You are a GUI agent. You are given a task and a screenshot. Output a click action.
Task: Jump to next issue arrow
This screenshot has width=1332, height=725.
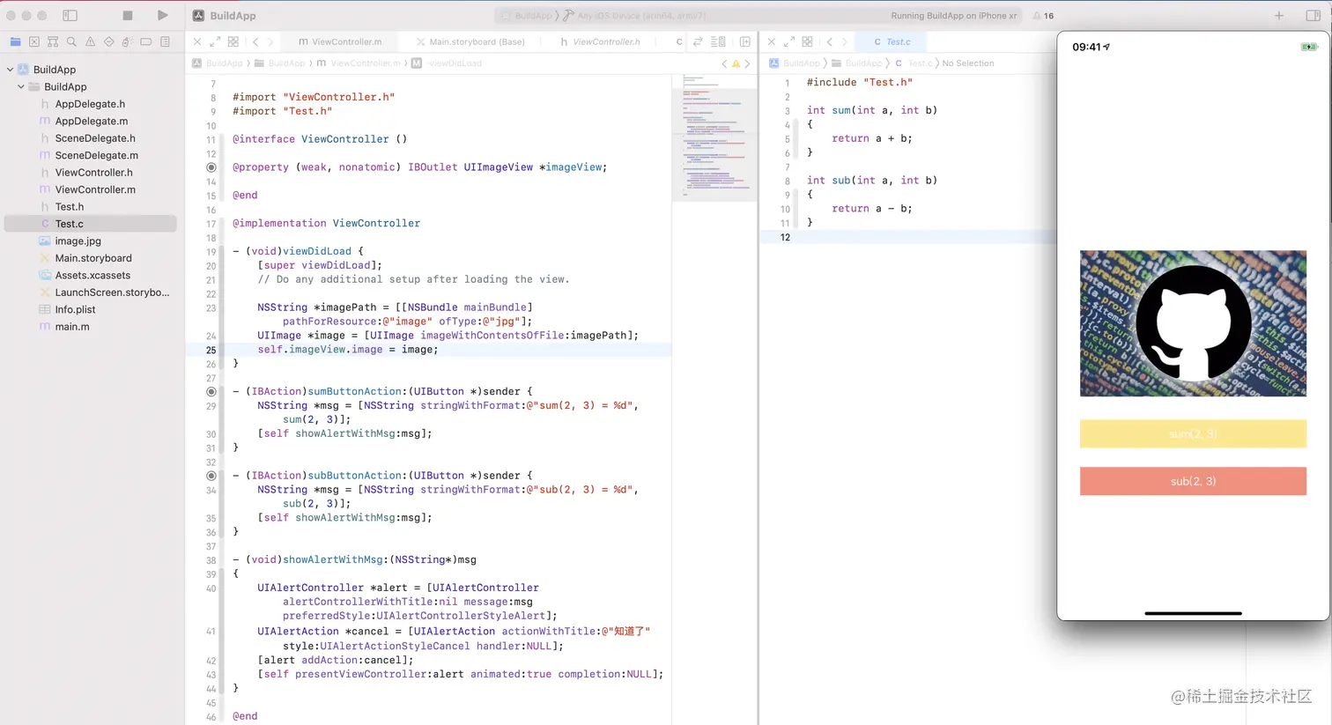click(747, 63)
